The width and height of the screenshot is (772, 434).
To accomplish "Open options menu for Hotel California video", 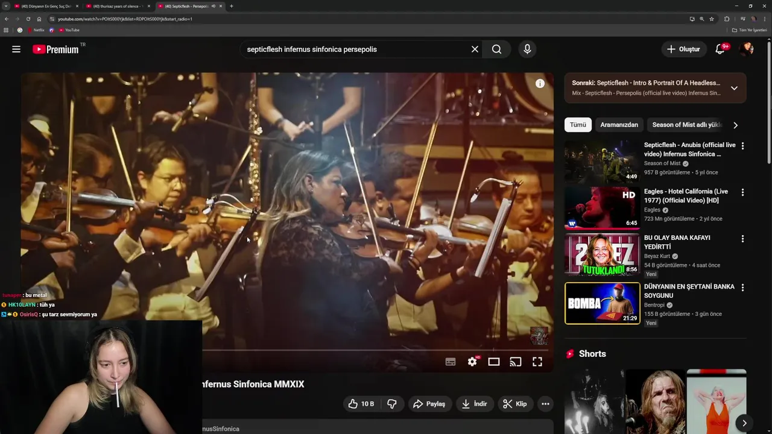I will coord(742,192).
